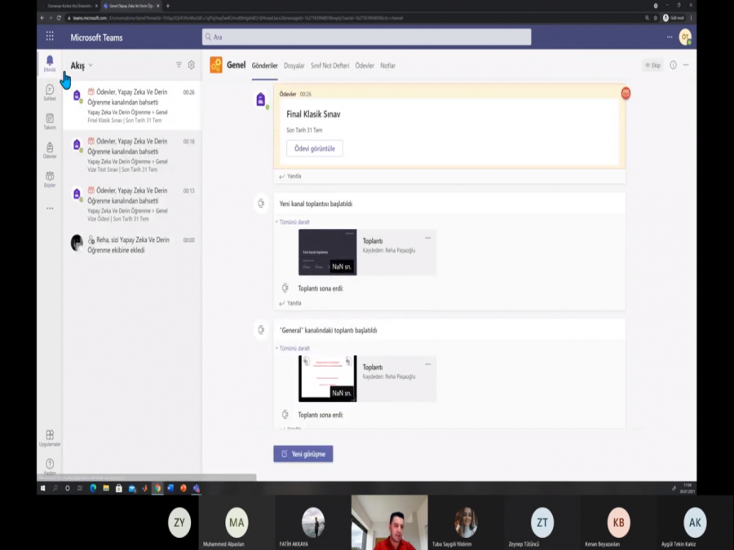Open the Ödevler channel tab

[365, 65]
